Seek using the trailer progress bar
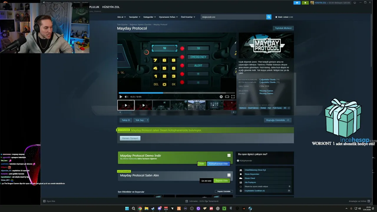The image size is (377, 212). [x=177, y=93]
